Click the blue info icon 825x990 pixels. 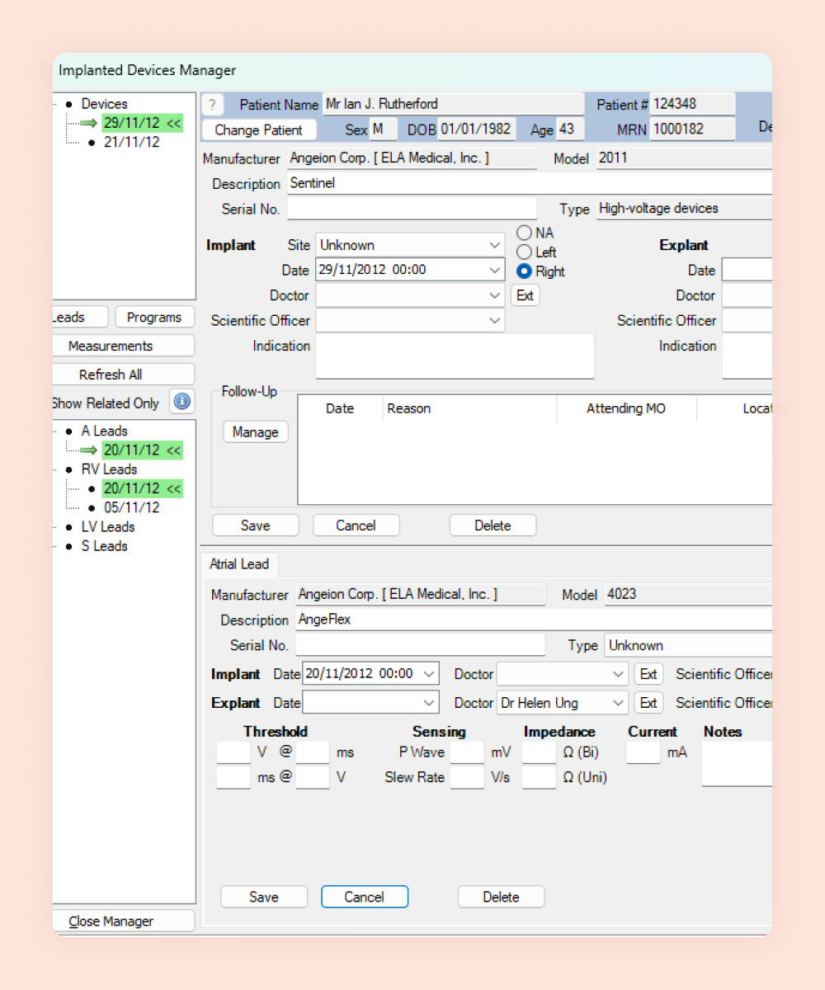tap(182, 402)
